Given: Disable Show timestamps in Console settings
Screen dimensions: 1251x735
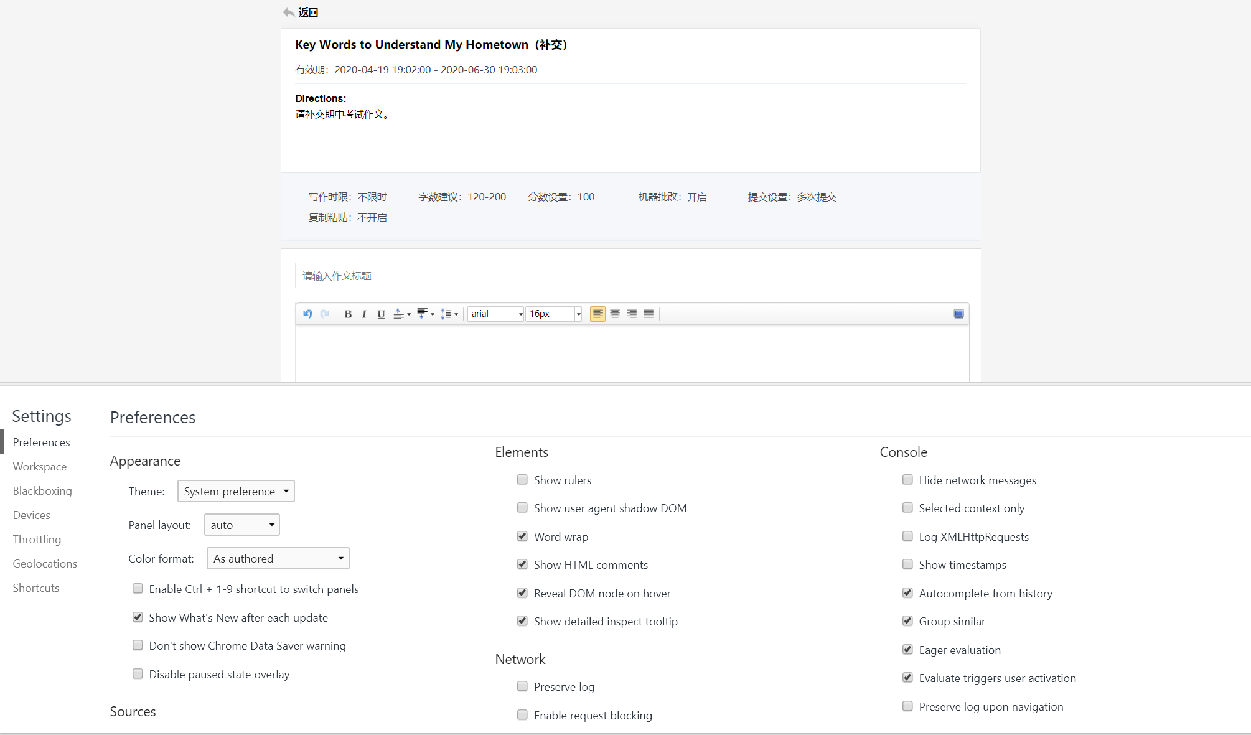Looking at the screenshot, I should point(908,564).
